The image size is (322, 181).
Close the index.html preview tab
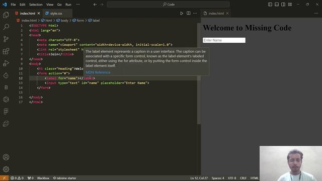(x=227, y=14)
